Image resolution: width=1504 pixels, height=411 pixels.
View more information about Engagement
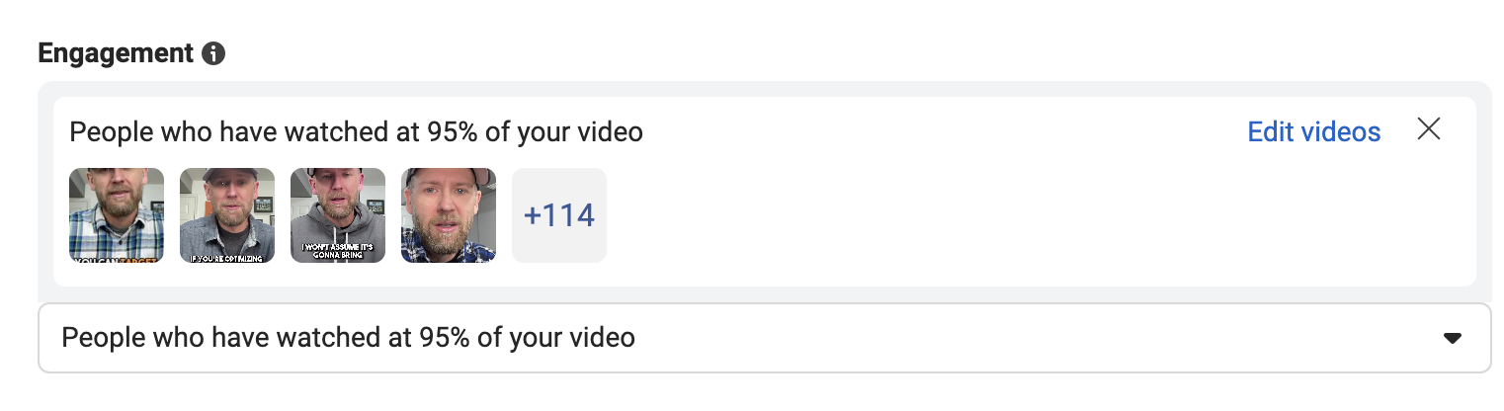tap(213, 53)
